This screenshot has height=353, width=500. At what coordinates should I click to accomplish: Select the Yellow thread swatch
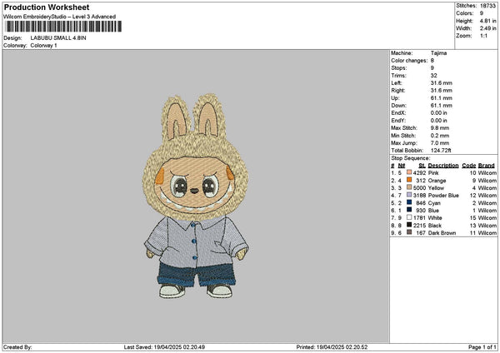coord(409,187)
